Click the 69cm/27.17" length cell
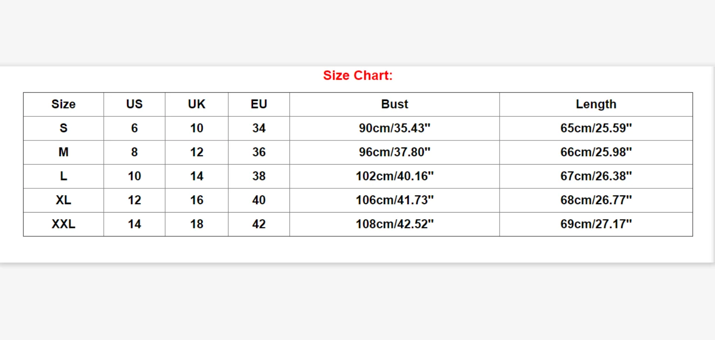 (596, 224)
